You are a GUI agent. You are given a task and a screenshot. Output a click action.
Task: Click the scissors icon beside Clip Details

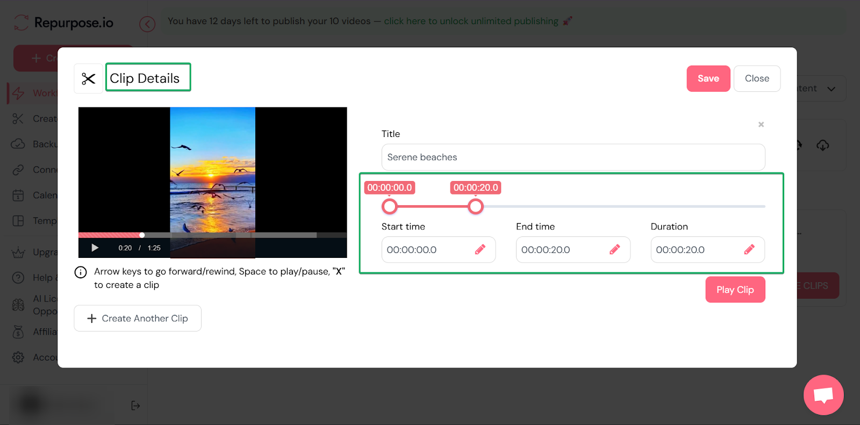coord(88,78)
